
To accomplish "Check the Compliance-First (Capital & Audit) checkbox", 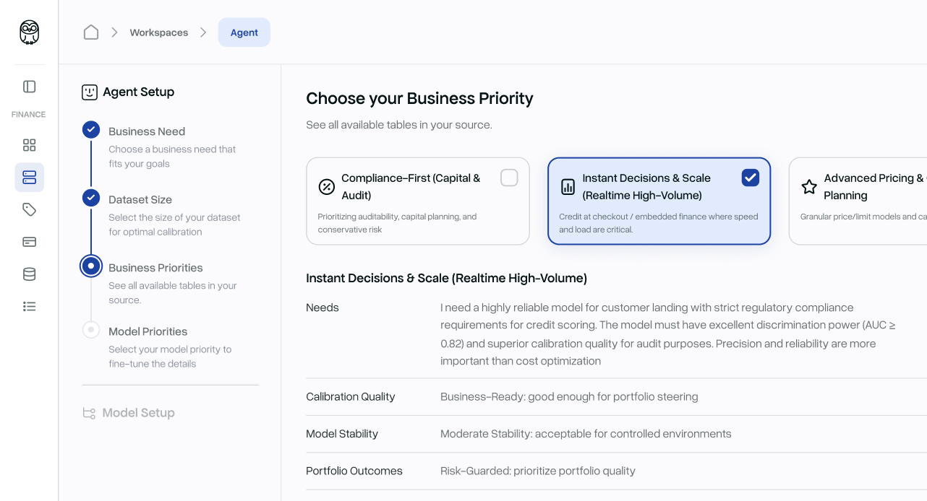I will point(509,178).
